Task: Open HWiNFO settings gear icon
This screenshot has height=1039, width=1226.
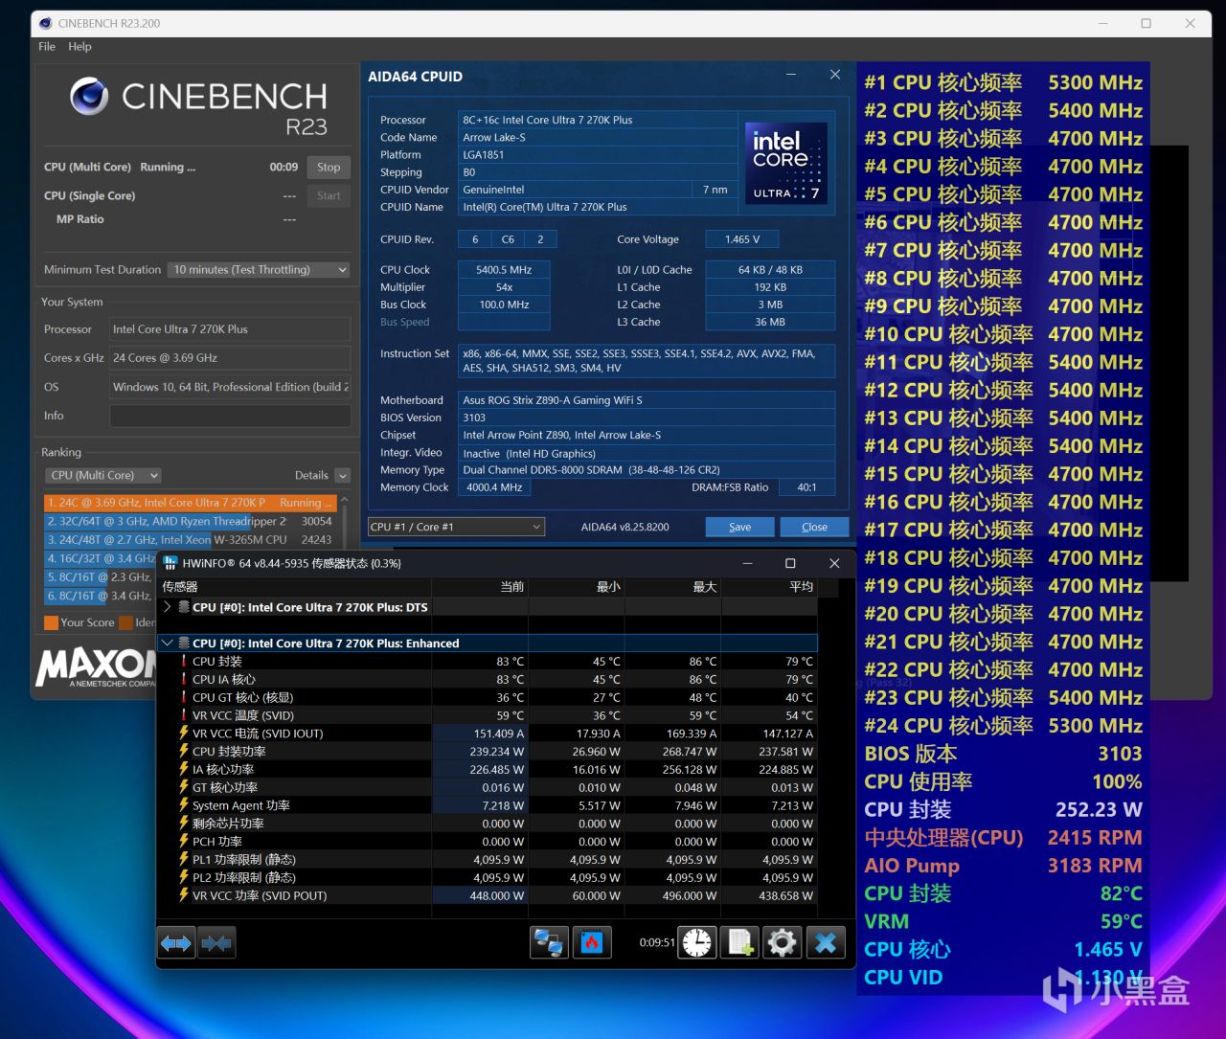Action: [x=782, y=943]
